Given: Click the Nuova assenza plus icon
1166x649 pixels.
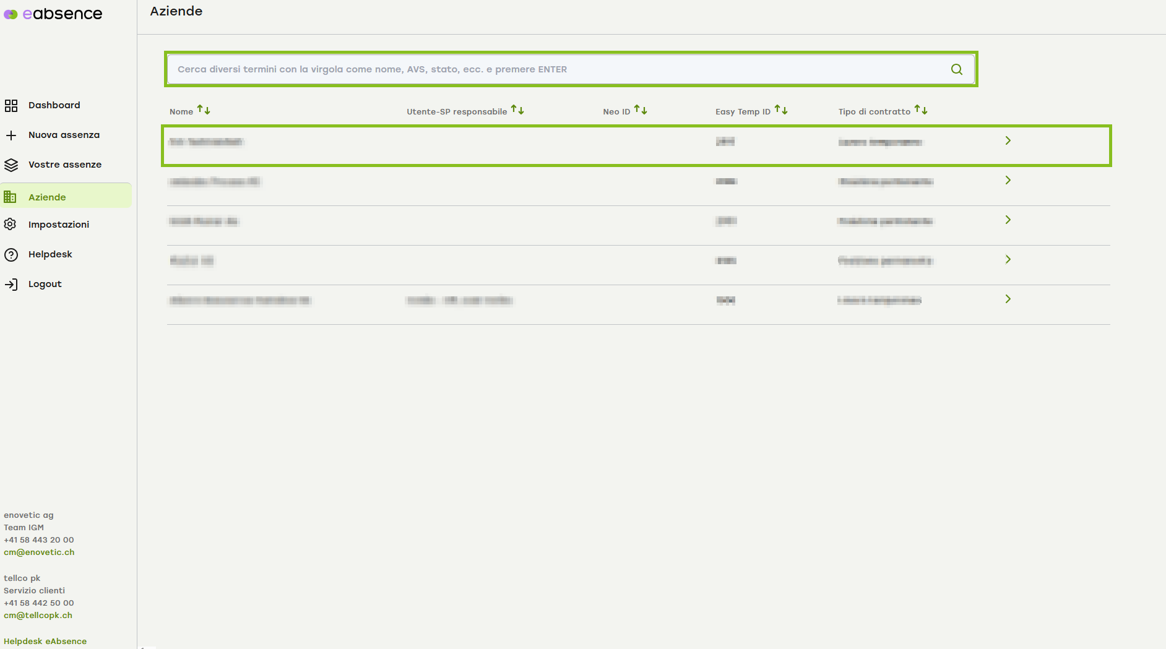Looking at the screenshot, I should pos(11,135).
